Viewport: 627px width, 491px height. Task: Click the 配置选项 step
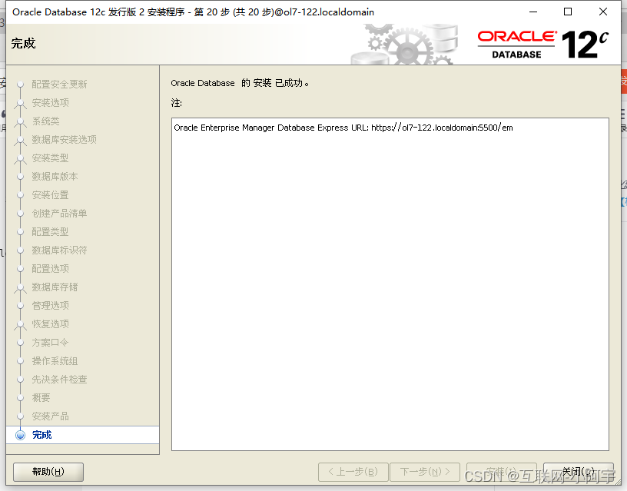[x=51, y=268]
